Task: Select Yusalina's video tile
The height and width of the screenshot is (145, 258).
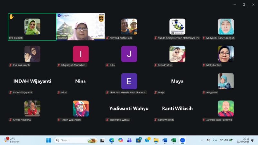Action: [81, 26]
